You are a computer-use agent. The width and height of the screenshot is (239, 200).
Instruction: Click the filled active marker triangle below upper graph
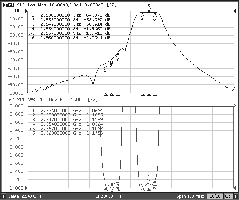[x=149, y=95]
